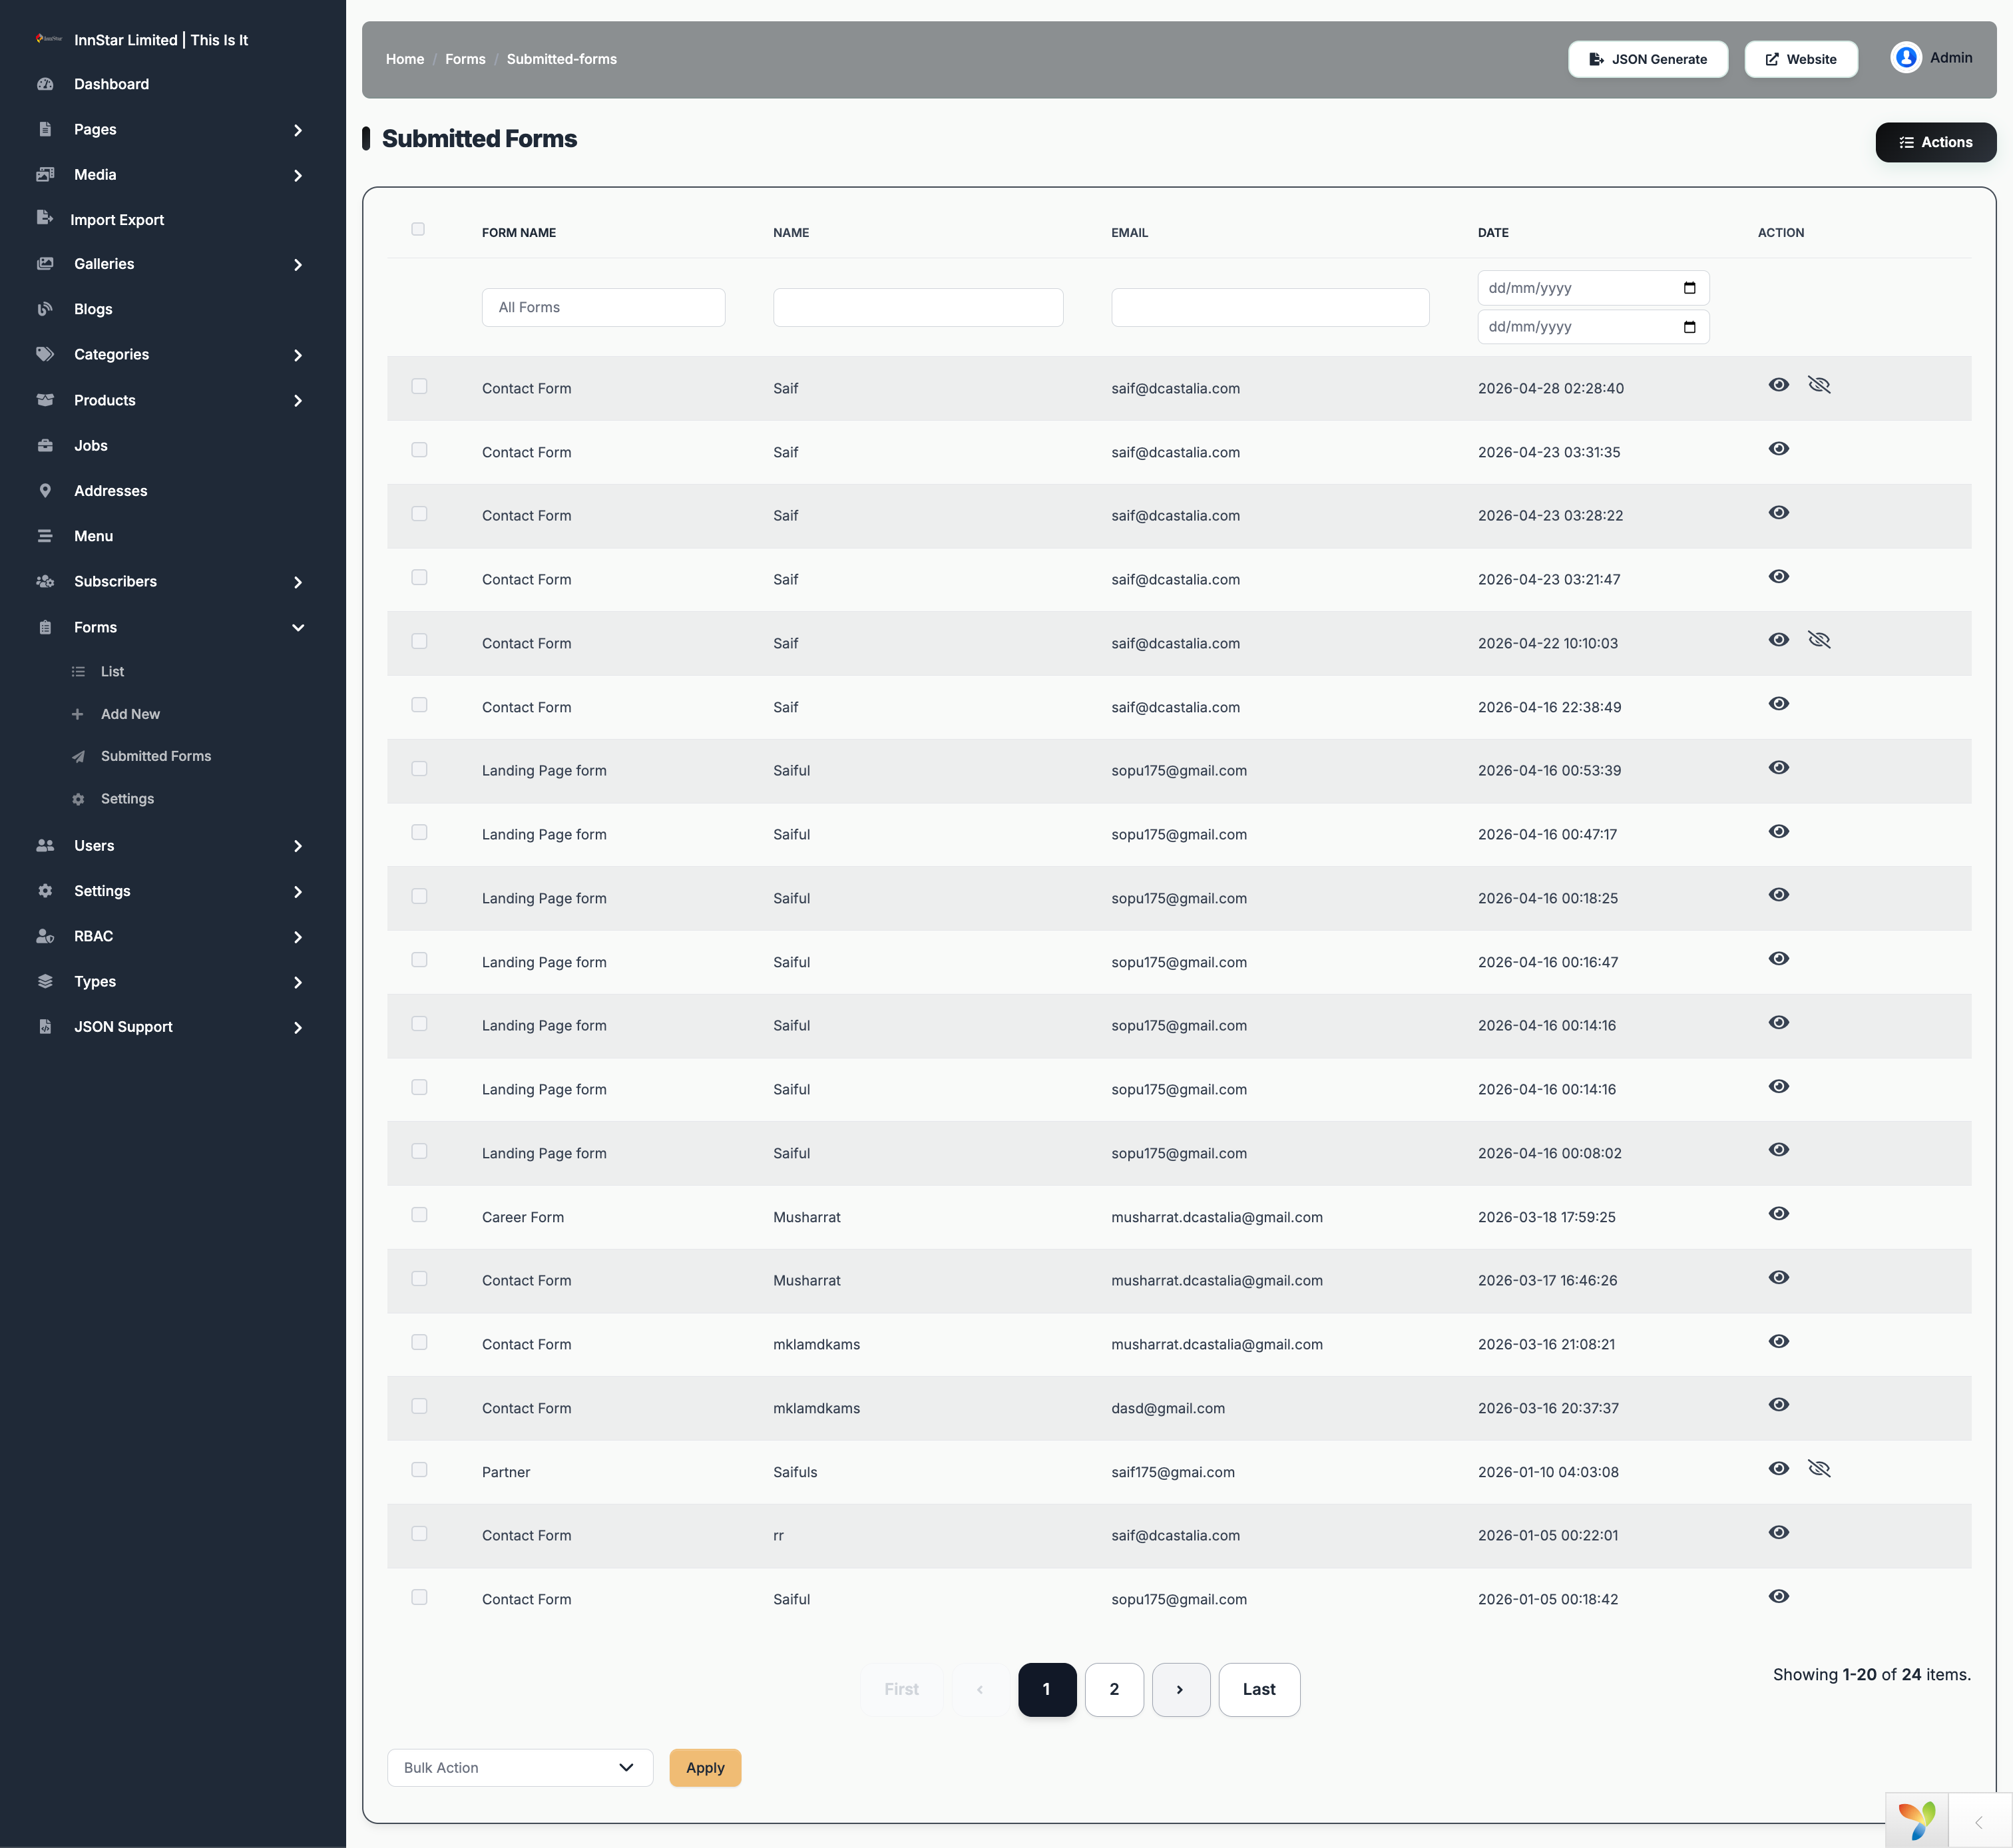Click the Email filter input field
The width and height of the screenshot is (2013, 1848).
click(1270, 308)
